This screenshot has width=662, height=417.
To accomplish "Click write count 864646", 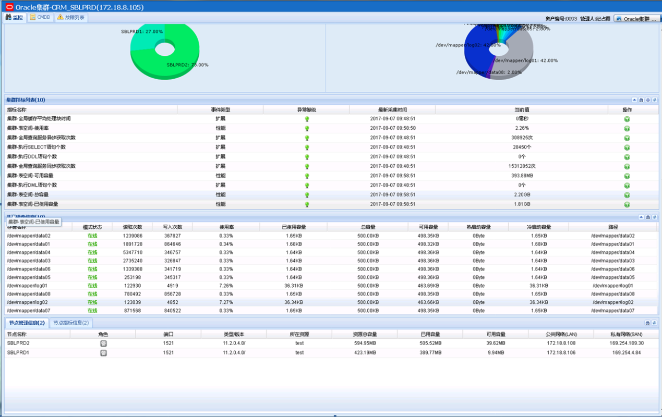I will [173, 244].
